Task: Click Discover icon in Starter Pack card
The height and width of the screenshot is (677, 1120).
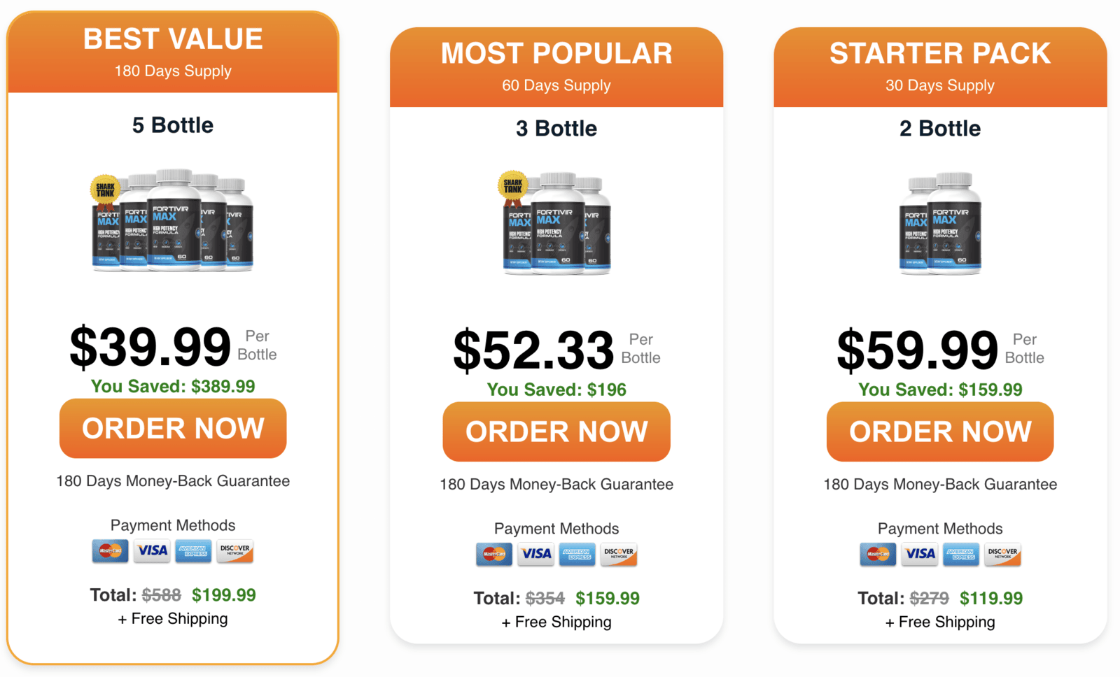Action: (x=1002, y=555)
